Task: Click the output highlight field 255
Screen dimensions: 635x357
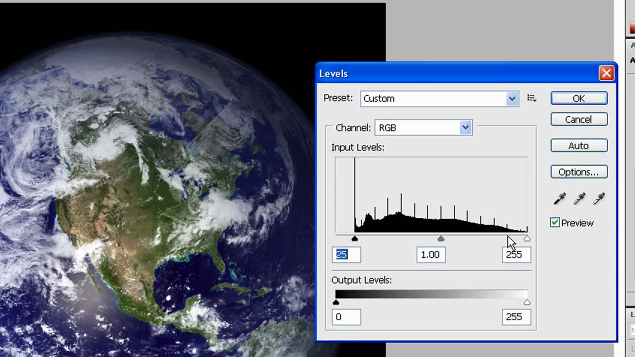Action: coord(516,317)
